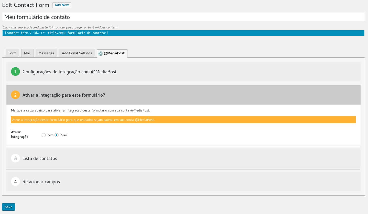Click the Add New button

62,5
